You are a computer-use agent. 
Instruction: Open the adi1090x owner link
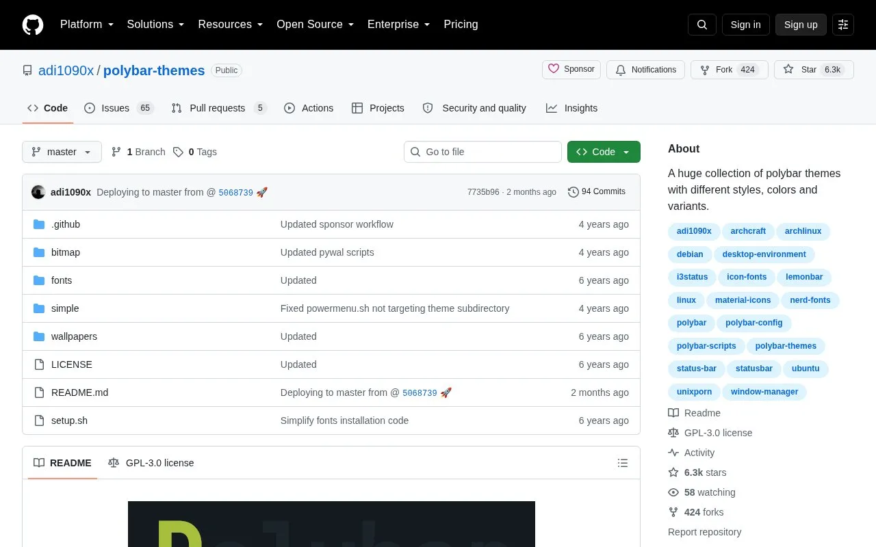pyautogui.click(x=66, y=70)
